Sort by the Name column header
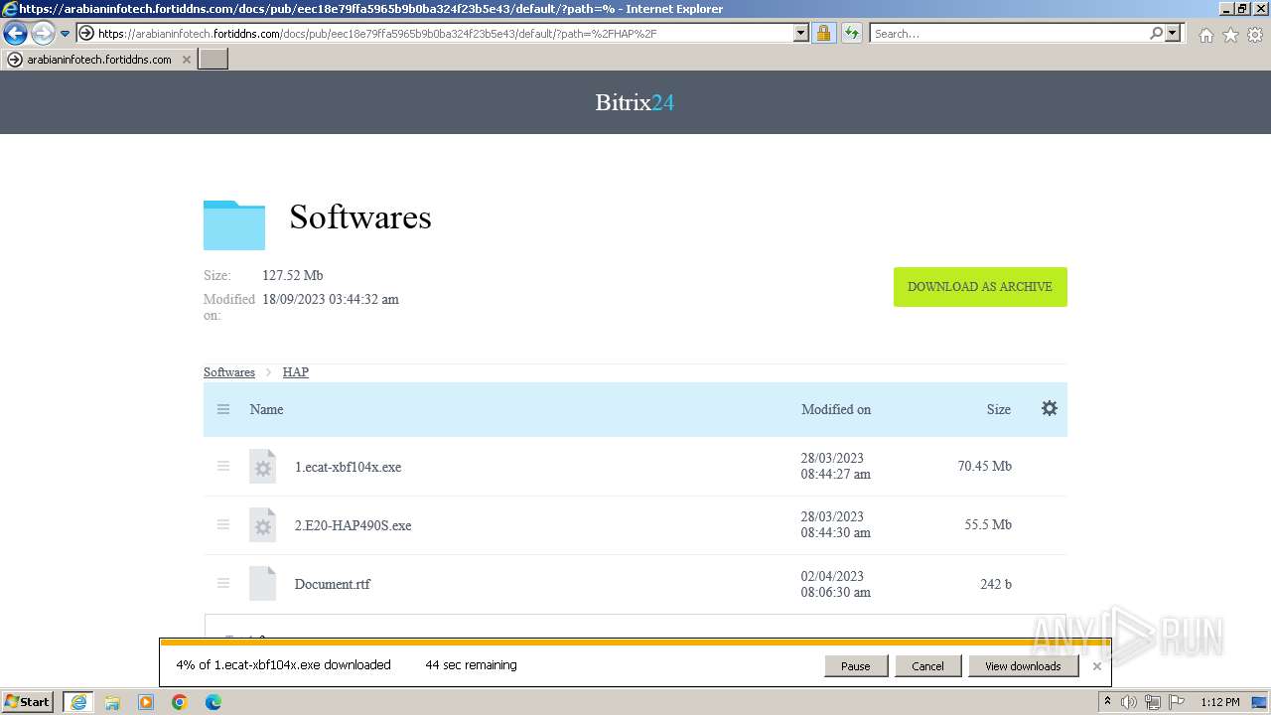The height and width of the screenshot is (715, 1271). 266,409
